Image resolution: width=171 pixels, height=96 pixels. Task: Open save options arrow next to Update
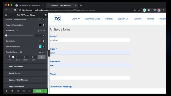click(x=45, y=91)
